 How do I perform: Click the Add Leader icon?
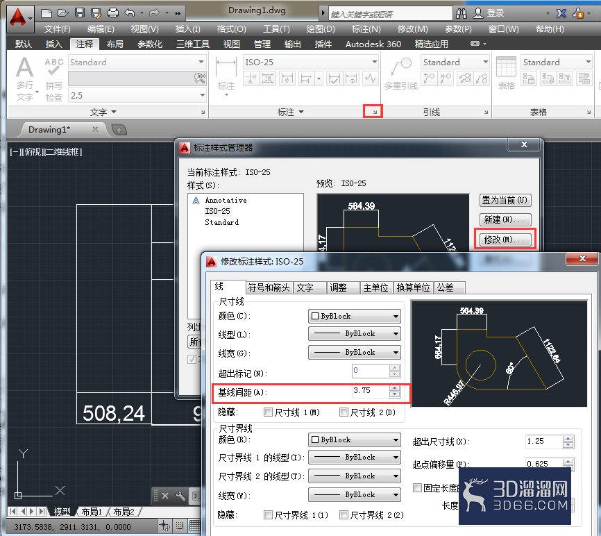pos(428,78)
